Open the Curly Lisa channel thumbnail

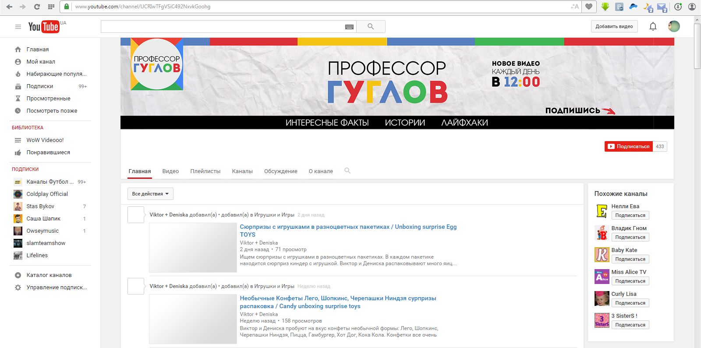602,298
